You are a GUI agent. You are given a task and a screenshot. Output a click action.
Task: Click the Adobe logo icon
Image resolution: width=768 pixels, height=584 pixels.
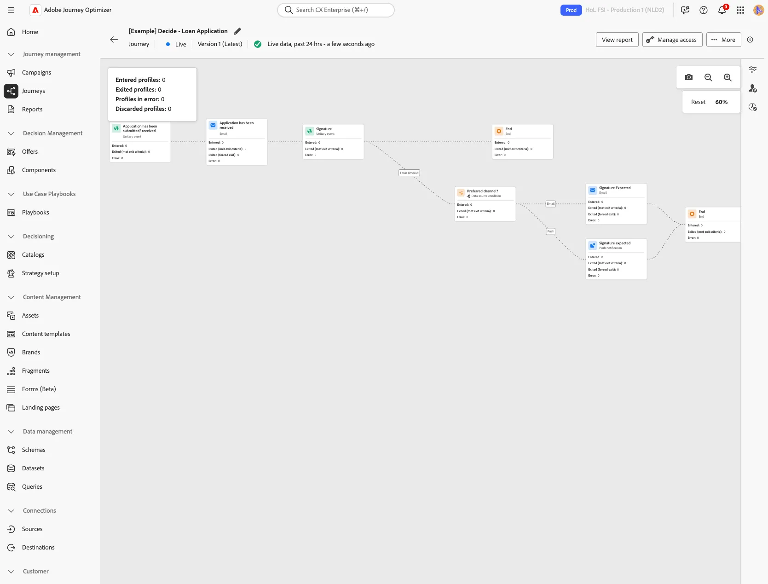35,10
